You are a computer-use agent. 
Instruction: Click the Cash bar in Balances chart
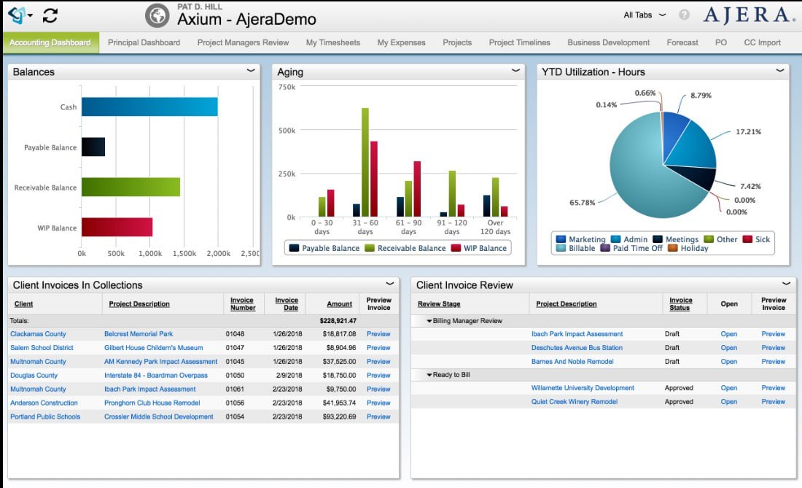(x=150, y=106)
